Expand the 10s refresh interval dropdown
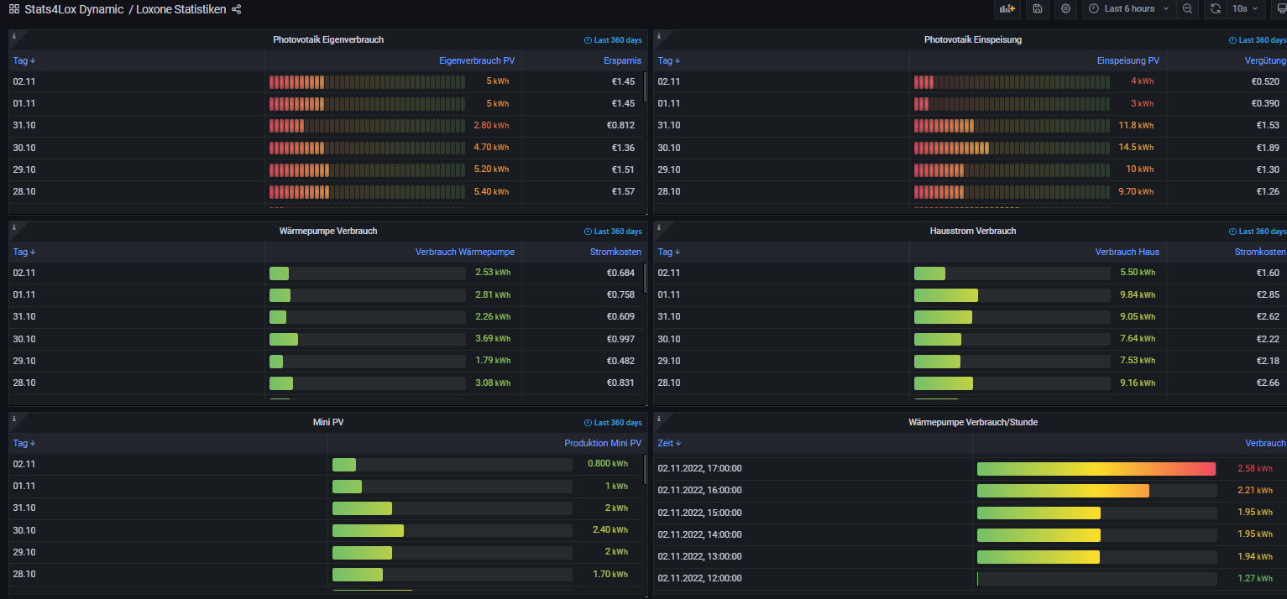Image resolution: width=1287 pixels, height=599 pixels. point(1244,8)
